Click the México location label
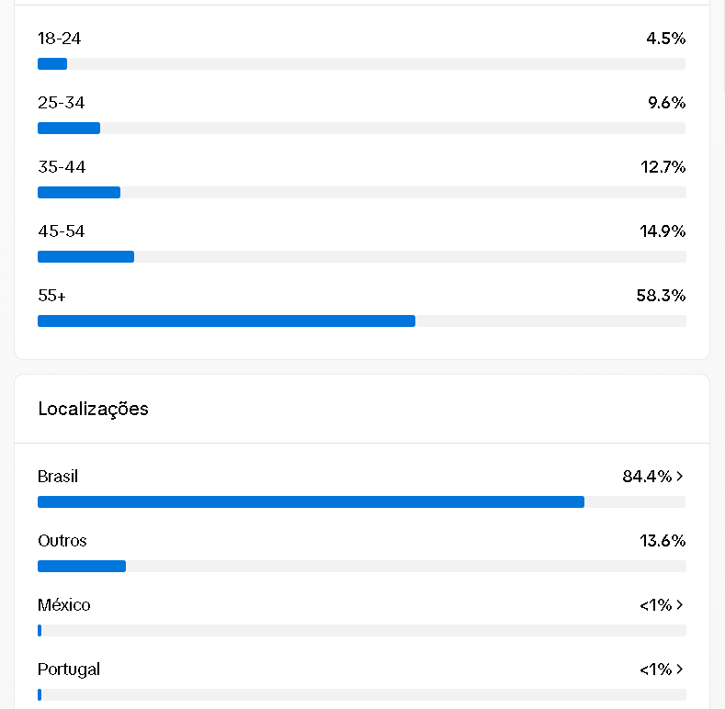Screen dimensions: 725x709 coord(64,605)
